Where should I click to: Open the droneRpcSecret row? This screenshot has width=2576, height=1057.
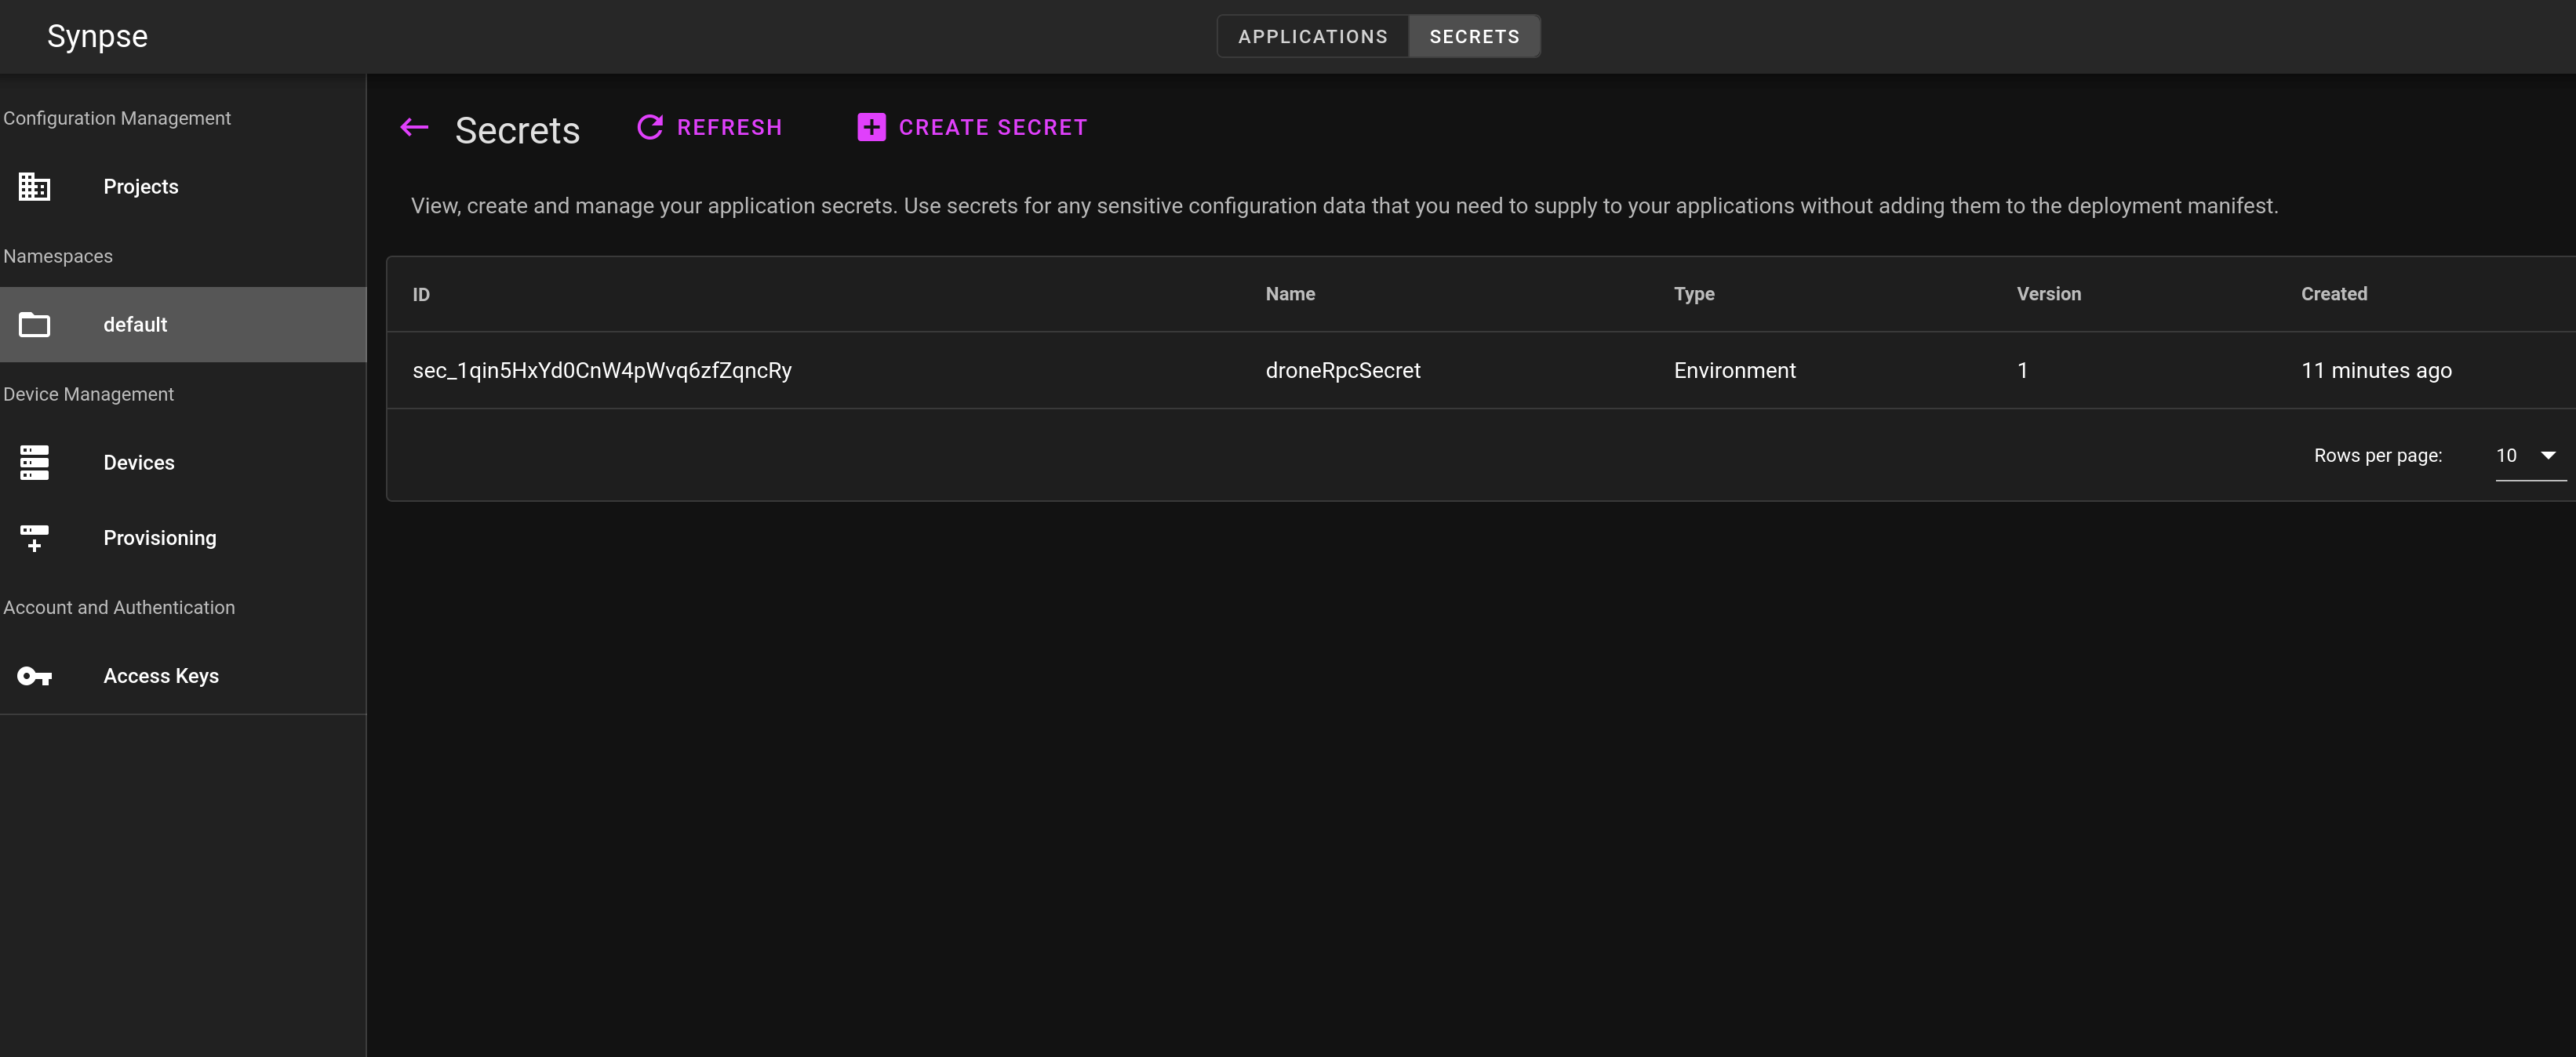(x=1342, y=371)
